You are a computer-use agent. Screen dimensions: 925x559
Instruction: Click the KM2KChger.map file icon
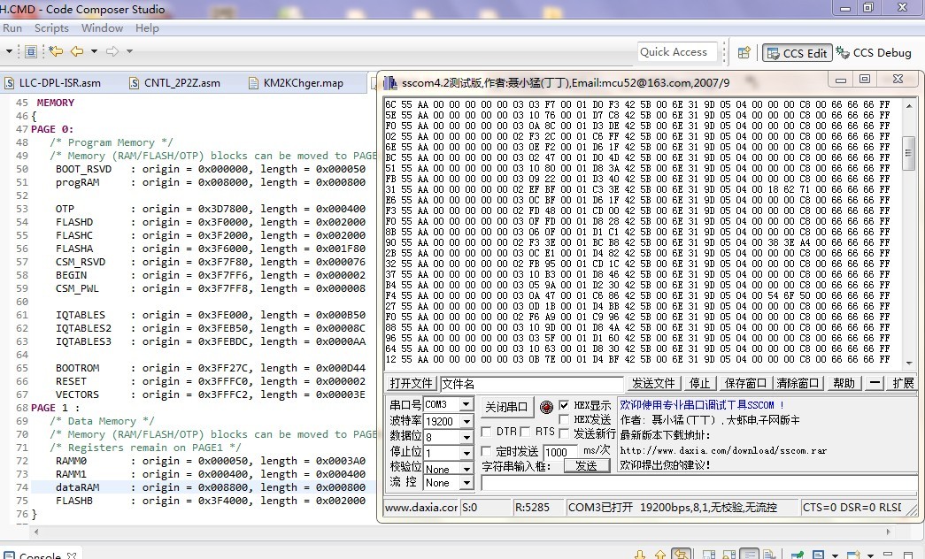(254, 83)
